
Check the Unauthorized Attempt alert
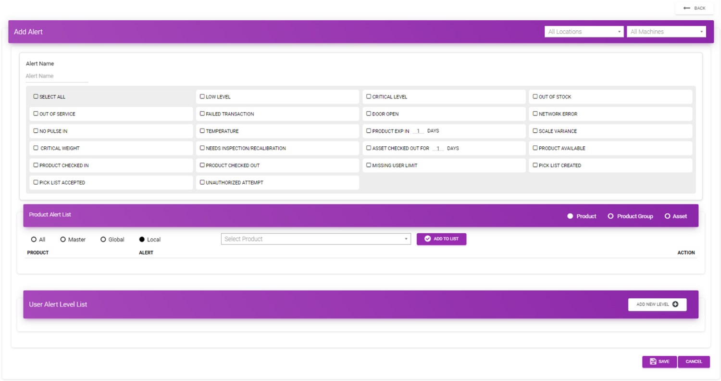tap(202, 182)
